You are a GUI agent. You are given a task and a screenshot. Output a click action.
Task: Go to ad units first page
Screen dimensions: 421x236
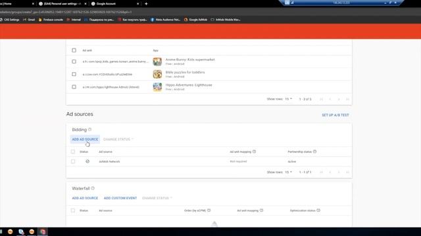tap(322, 99)
